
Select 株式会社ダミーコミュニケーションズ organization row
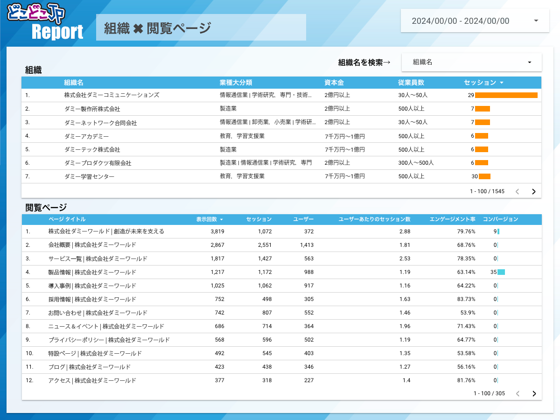pos(112,95)
